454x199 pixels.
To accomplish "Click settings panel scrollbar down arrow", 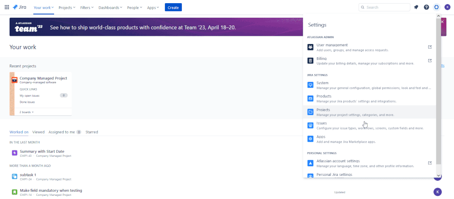I will [439, 175].
